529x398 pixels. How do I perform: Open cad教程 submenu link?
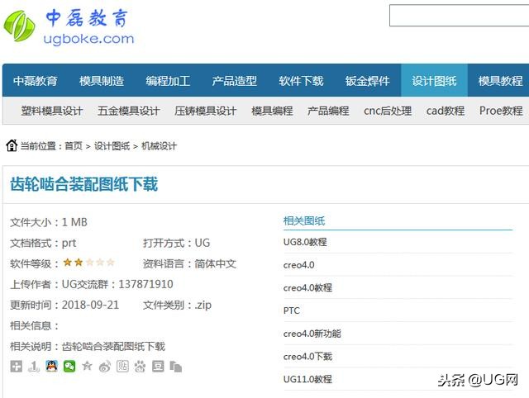click(x=446, y=111)
